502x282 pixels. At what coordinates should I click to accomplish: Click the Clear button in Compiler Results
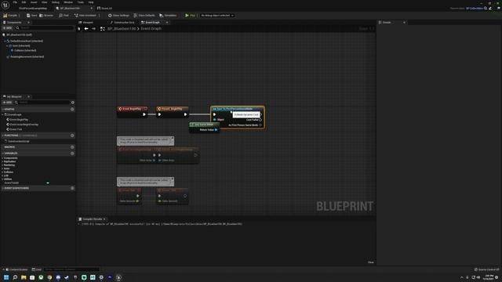click(x=371, y=262)
